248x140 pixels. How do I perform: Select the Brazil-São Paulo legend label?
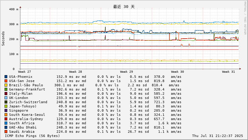point(26,85)
